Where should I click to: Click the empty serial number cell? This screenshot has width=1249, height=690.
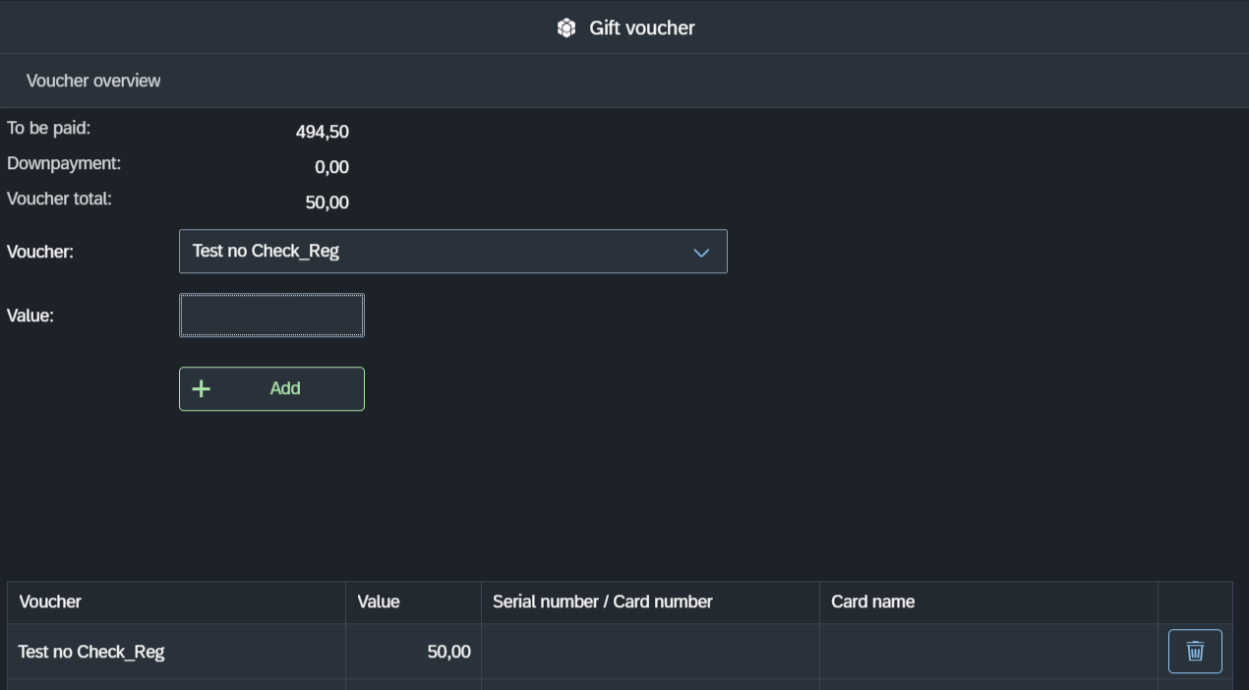649,652
